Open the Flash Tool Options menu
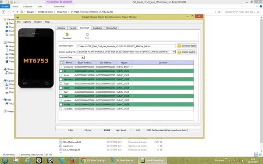 pos(27,22)
